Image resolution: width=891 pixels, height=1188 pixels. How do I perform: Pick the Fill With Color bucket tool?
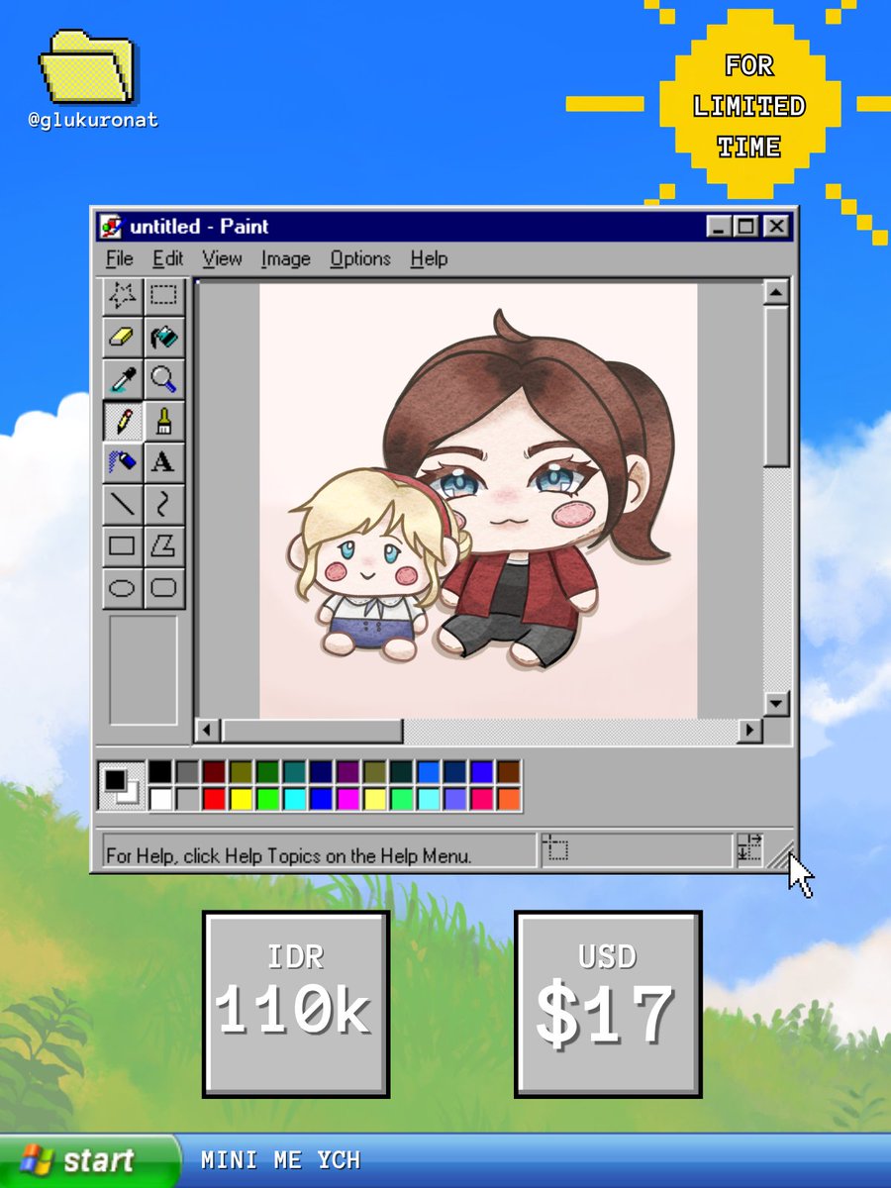coord(164,337)
